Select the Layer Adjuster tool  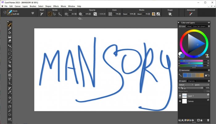click(x=10, y=46)
